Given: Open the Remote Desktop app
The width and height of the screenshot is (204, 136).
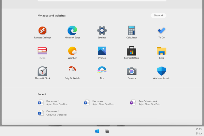Looking at the screenshot, I should tap(42, 33).
